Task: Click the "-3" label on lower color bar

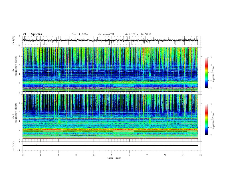Action: point(211,104)
